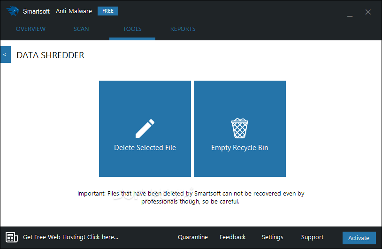Open the Reports tab
The width and height of the screenshot is (382, 249).
[x=183, y=29]
